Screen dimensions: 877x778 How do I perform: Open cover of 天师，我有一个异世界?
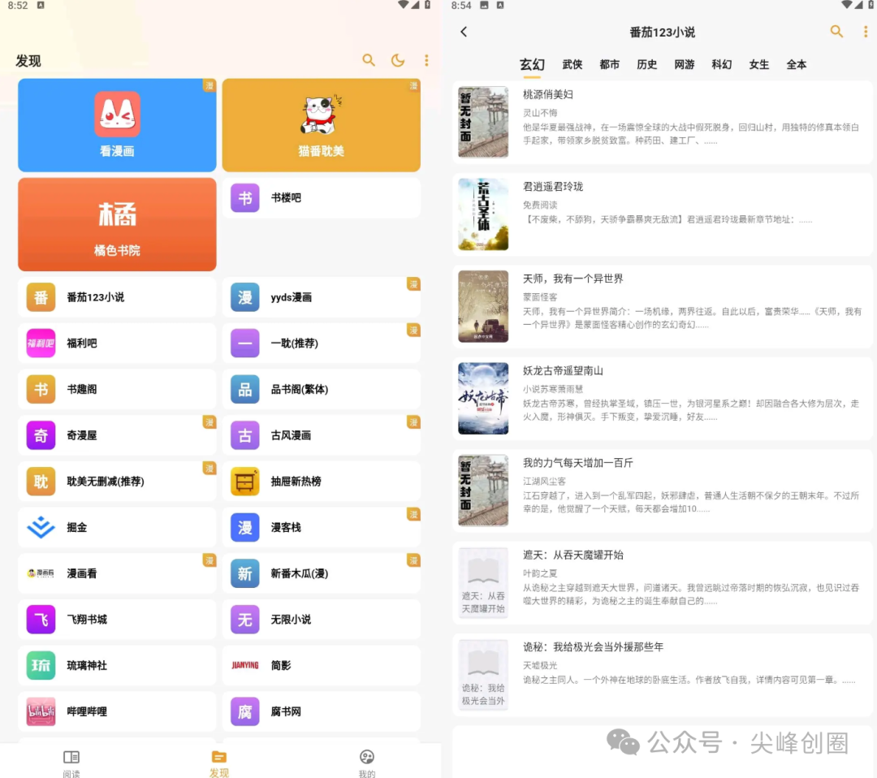pos(483,306)
